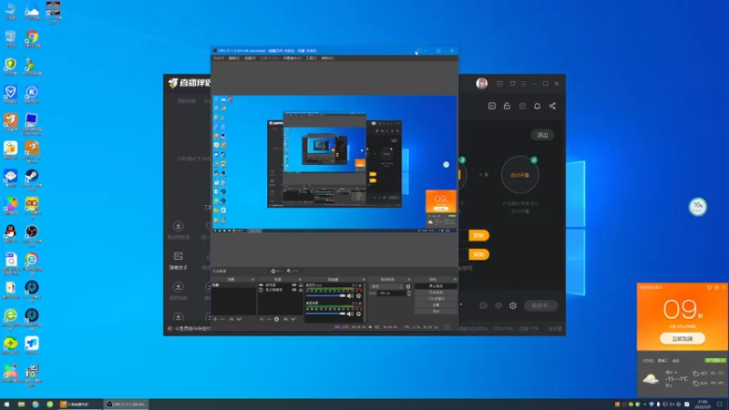Screen dimensions: 729x410
Task: Open OBS Help menu
Action: click(x=327, y=58)
